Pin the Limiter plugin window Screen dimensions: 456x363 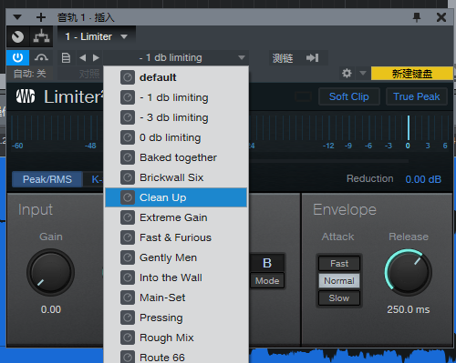tap(417, 17)
